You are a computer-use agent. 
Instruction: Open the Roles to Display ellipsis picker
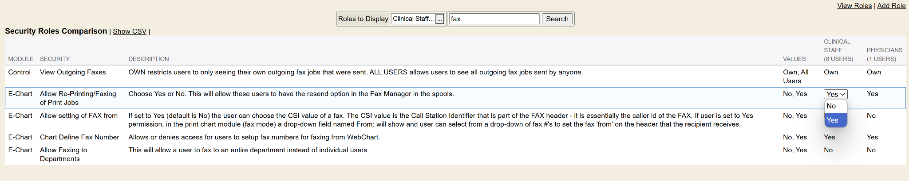439,19
